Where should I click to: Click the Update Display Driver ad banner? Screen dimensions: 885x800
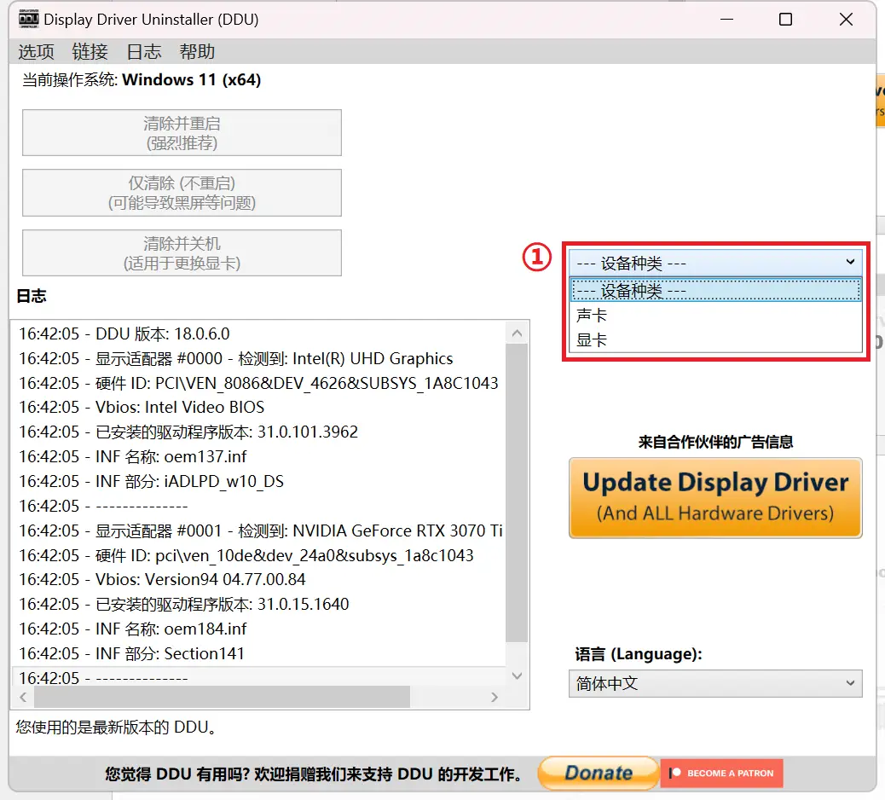click(715, 497)
